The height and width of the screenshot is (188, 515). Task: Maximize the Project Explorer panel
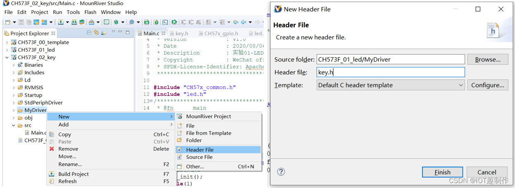(127, 32)
